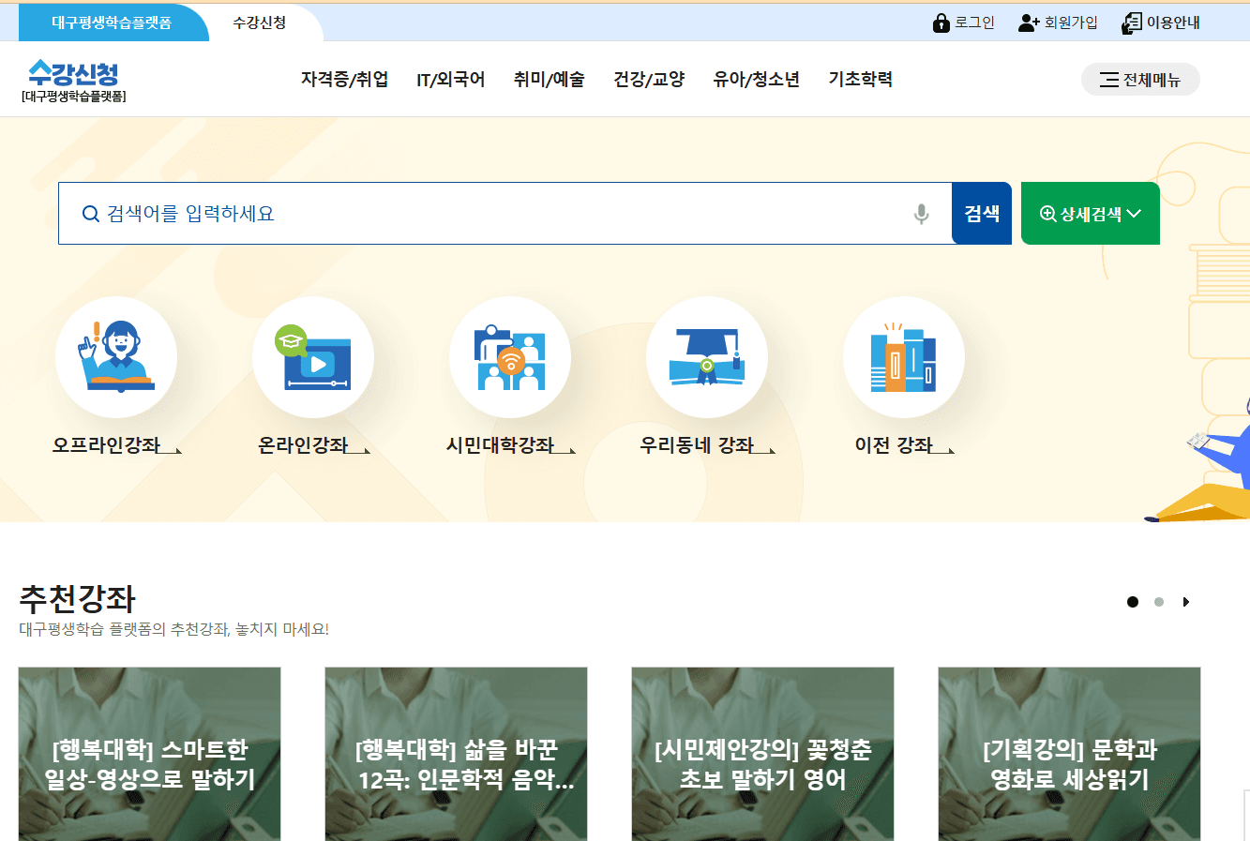Click the 시민대학강좌 circular icon

(x=510, y=356)
